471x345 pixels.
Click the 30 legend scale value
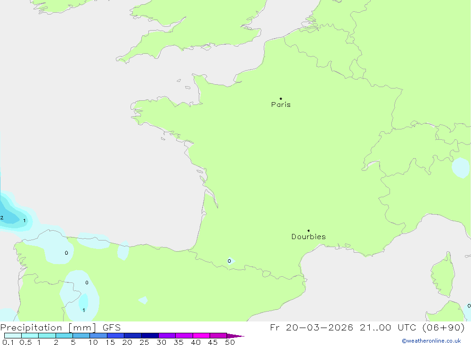162,342
